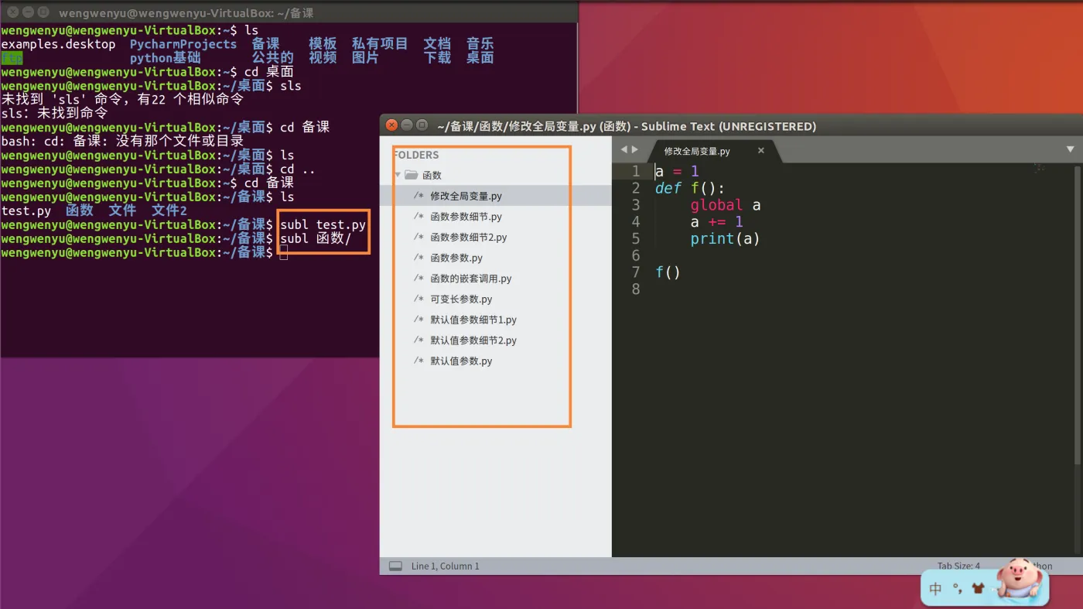Click the 'subl test.py' command in terminal
Image resolution: width=1083 pixels, height=609 pixels.
click(323, 224)
